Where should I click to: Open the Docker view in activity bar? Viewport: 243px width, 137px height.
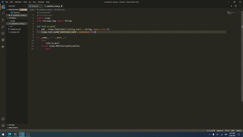click(3, 46)
